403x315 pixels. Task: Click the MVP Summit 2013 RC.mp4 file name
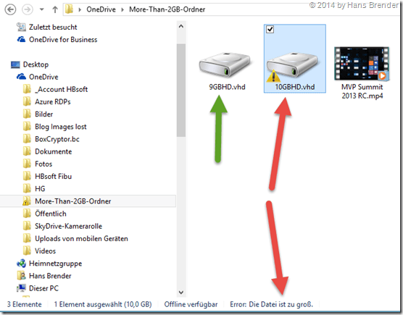click(362, 91)
